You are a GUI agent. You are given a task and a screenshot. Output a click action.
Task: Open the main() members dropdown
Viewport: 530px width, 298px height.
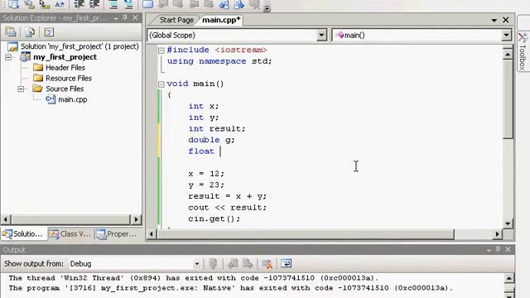[x=506, y=35]
